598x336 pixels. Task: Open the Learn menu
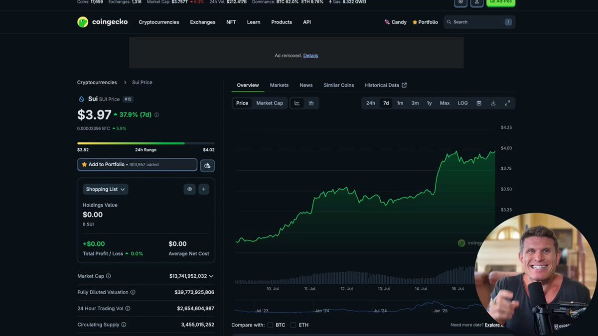click(x=254, y=22)
